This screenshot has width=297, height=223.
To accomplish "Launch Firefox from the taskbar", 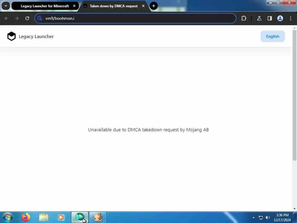I will tap(26, 217).
